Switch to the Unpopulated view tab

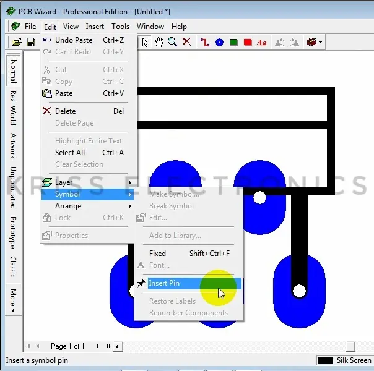(x=14, y=187)
